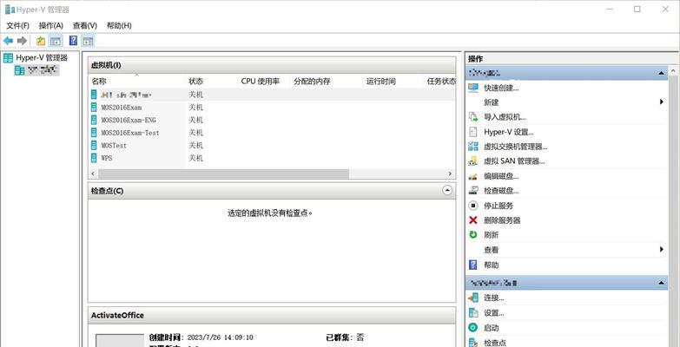Click the 快速创建 monitor icon

tap(473, 88)
